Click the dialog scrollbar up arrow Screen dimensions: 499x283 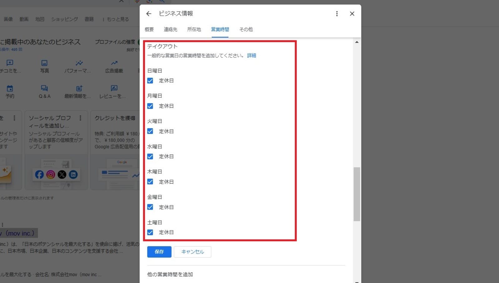[x=357, y=42]
